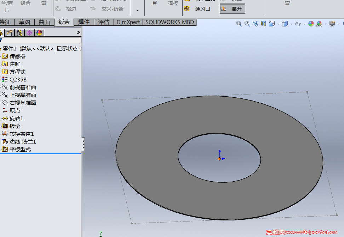Activate the Section View icon
The image size is (344, 237).
(x=263, y=24)
